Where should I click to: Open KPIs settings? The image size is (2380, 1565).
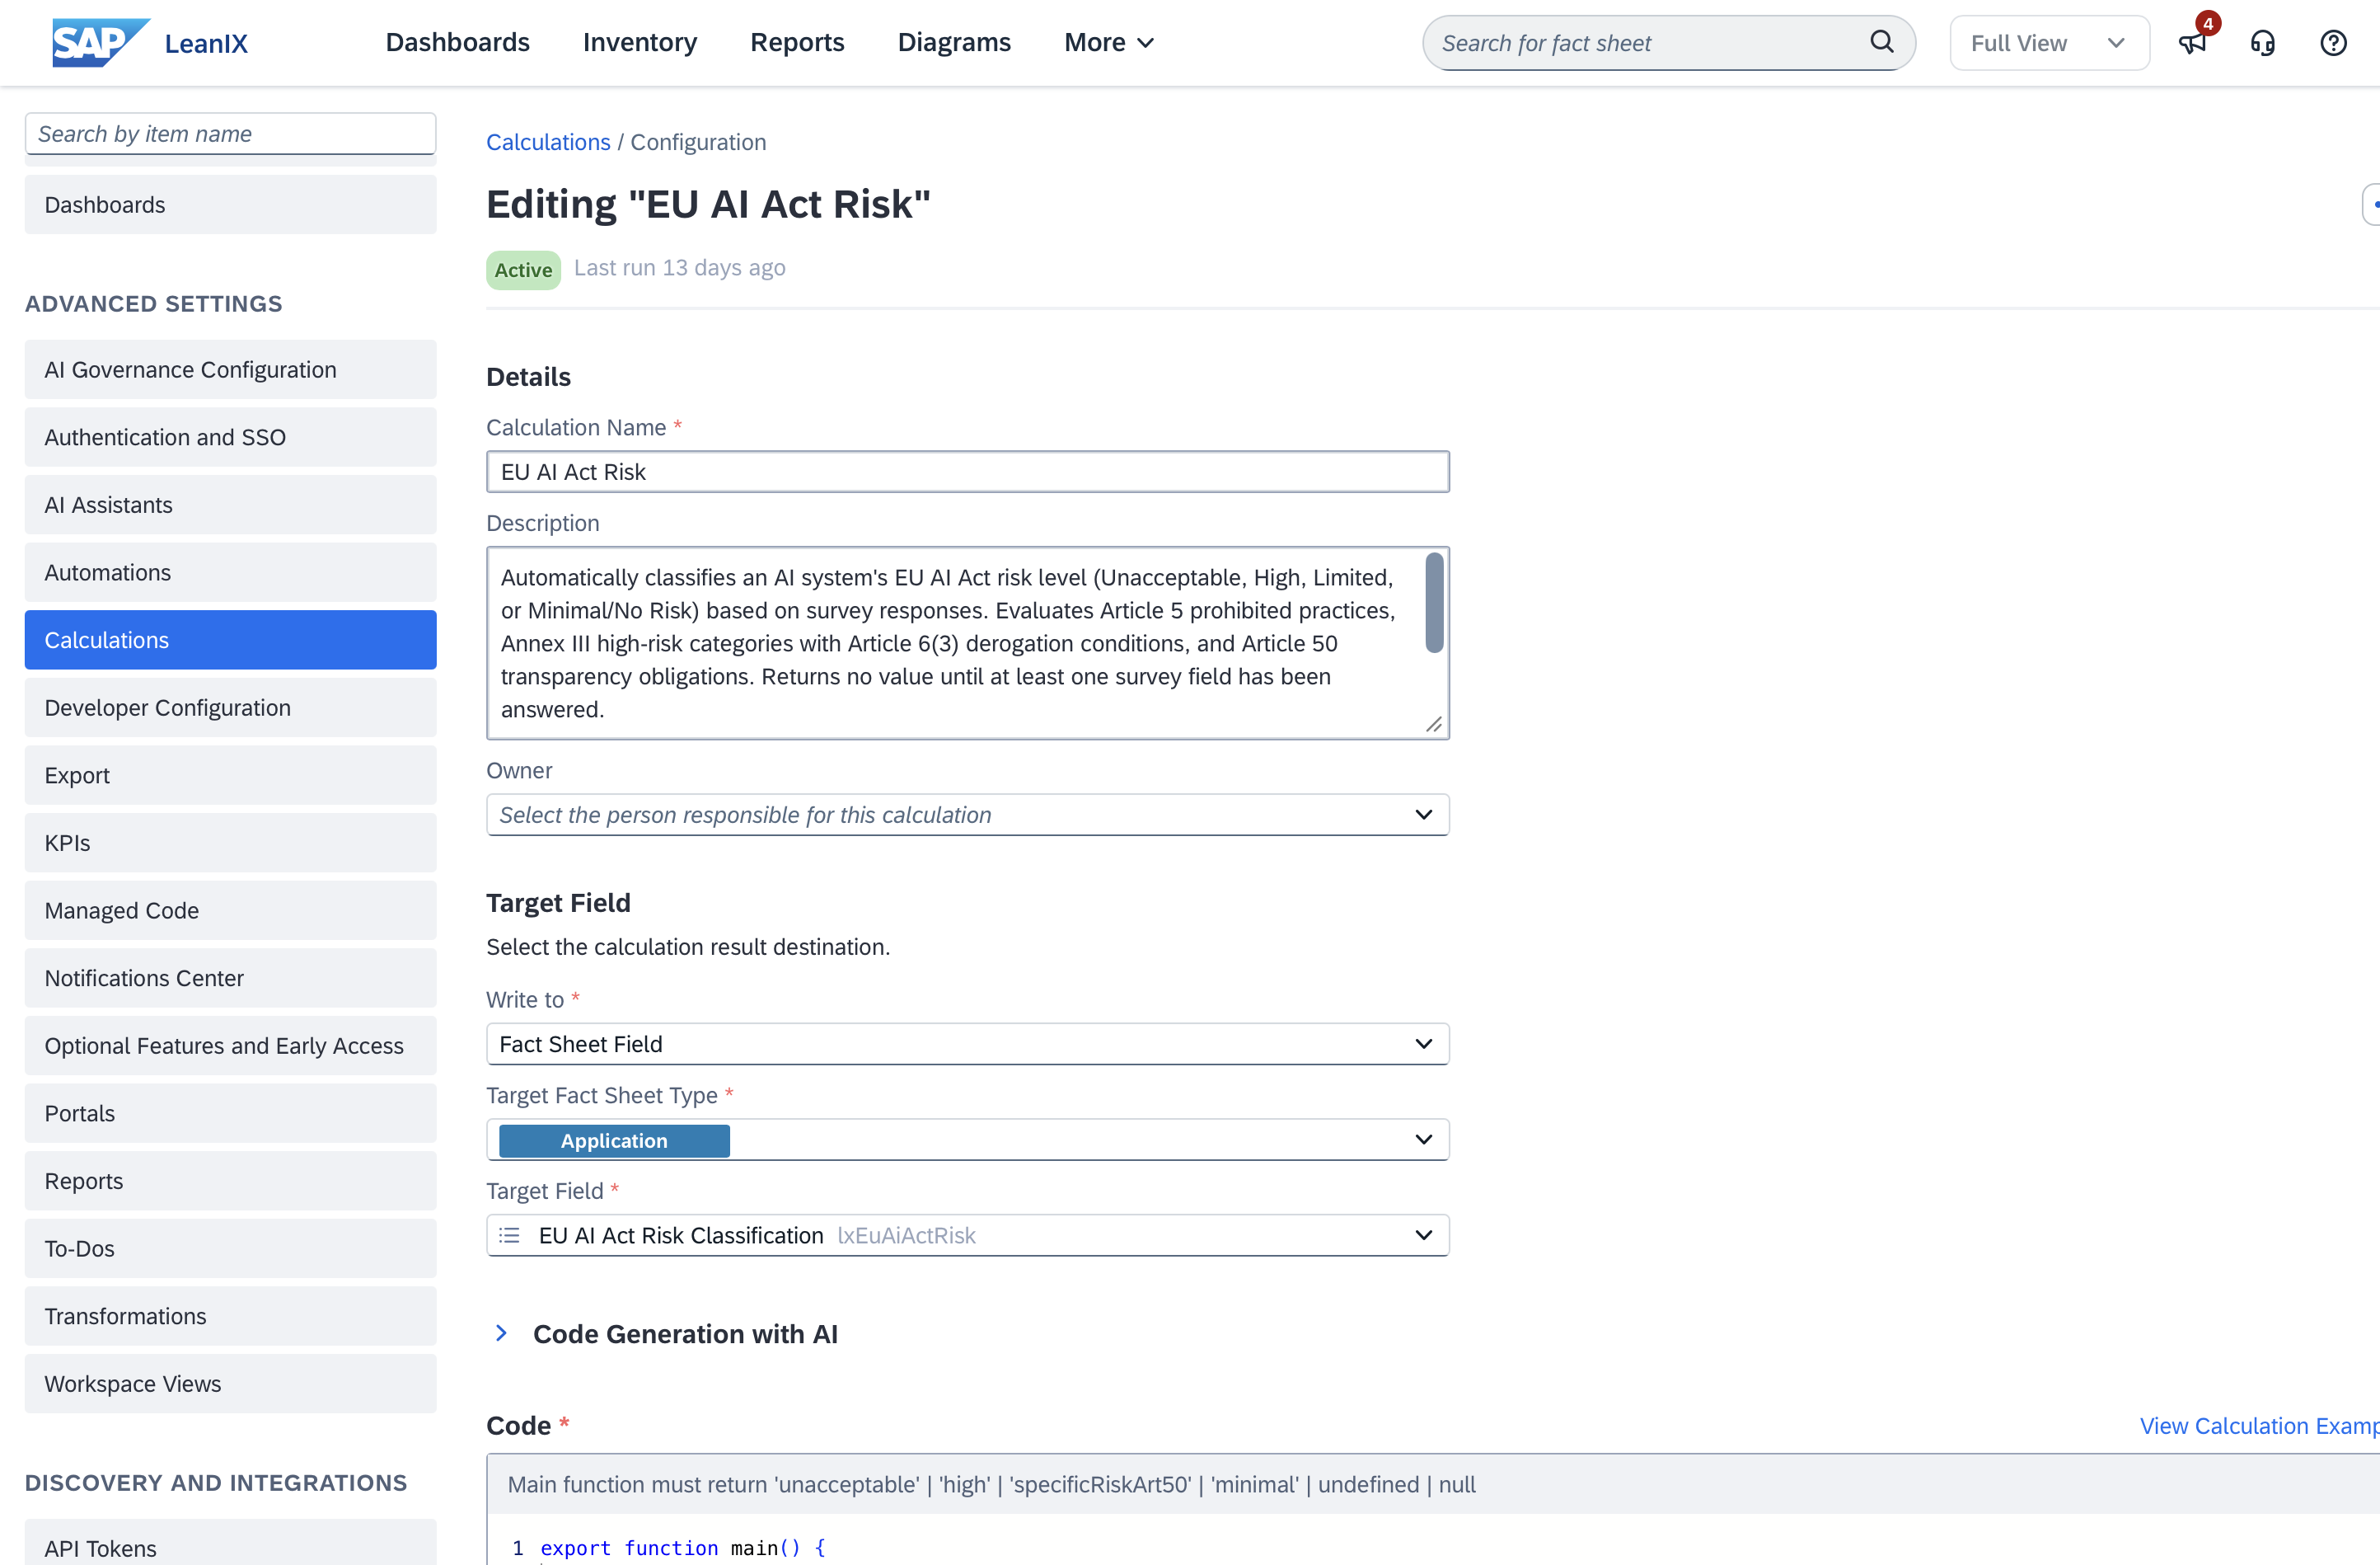(231, 843)
